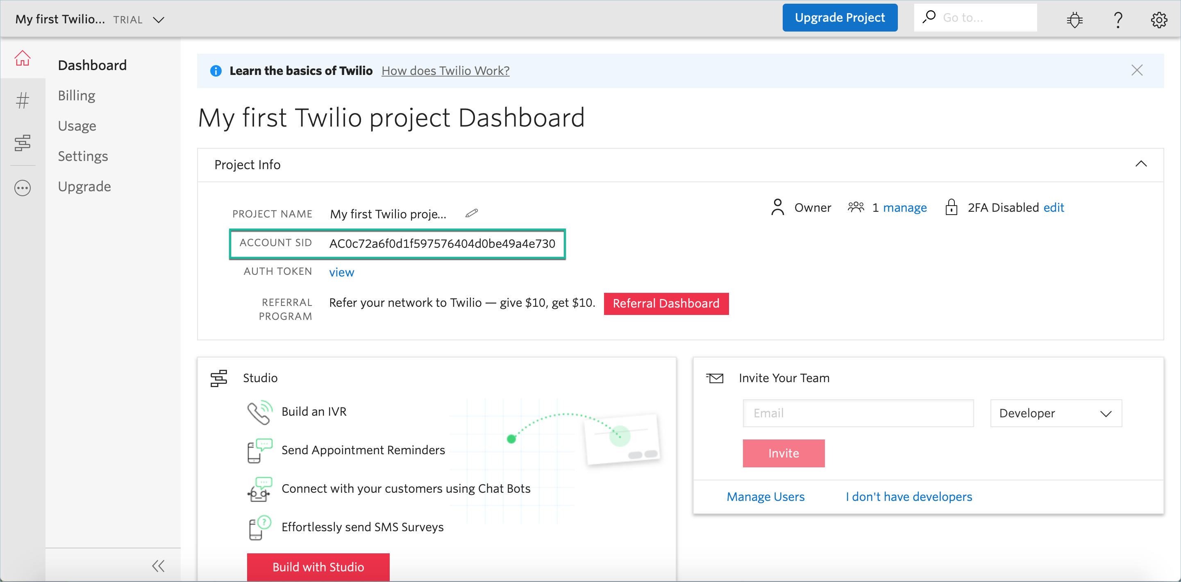Open the settings gear icon
This screenshot has width=1181, height=582.
(1158, 20)
